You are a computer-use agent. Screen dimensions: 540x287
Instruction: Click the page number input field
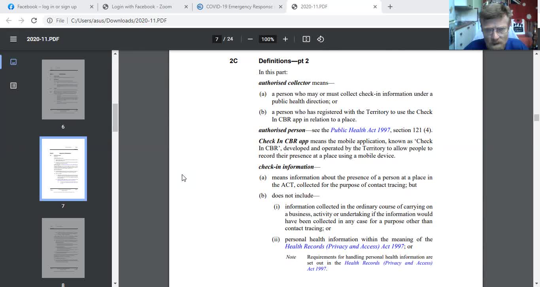pyautogui.click(x=217, y=39)
